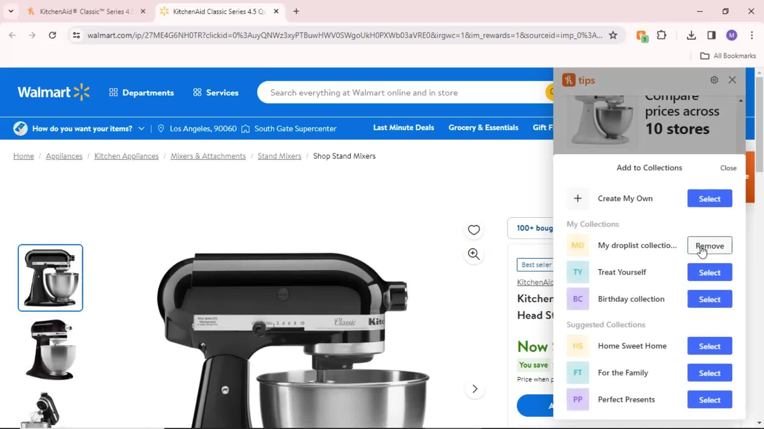
Task: Show next product image with arrow
Action: coord(474,389)
